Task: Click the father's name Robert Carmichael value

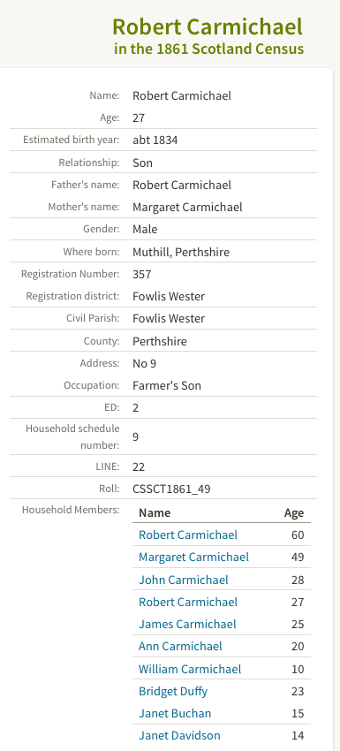Action: 182,185
